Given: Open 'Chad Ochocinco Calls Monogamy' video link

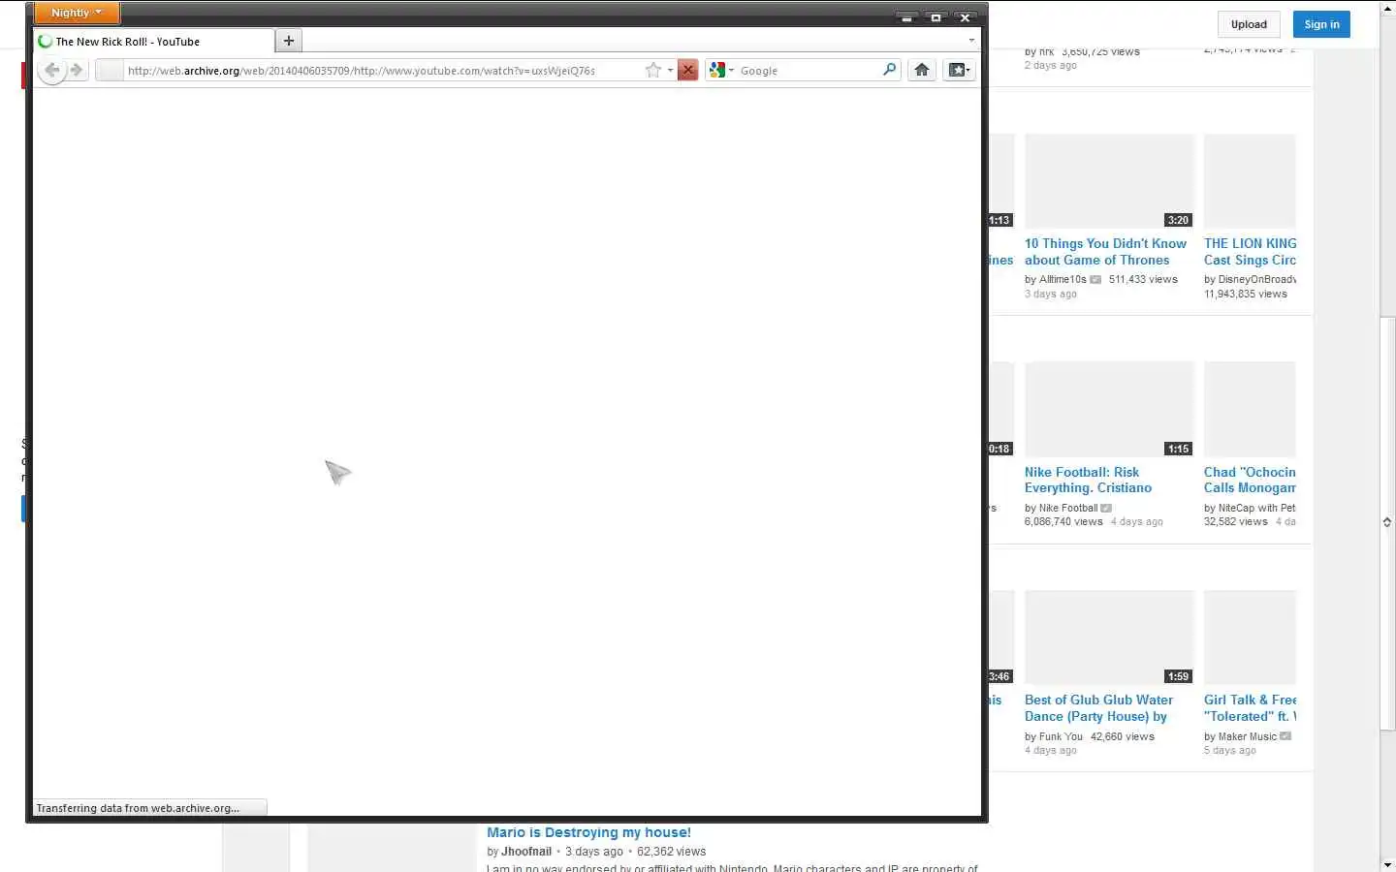Looking at the screenshot, I should (x=1250, y=480).
